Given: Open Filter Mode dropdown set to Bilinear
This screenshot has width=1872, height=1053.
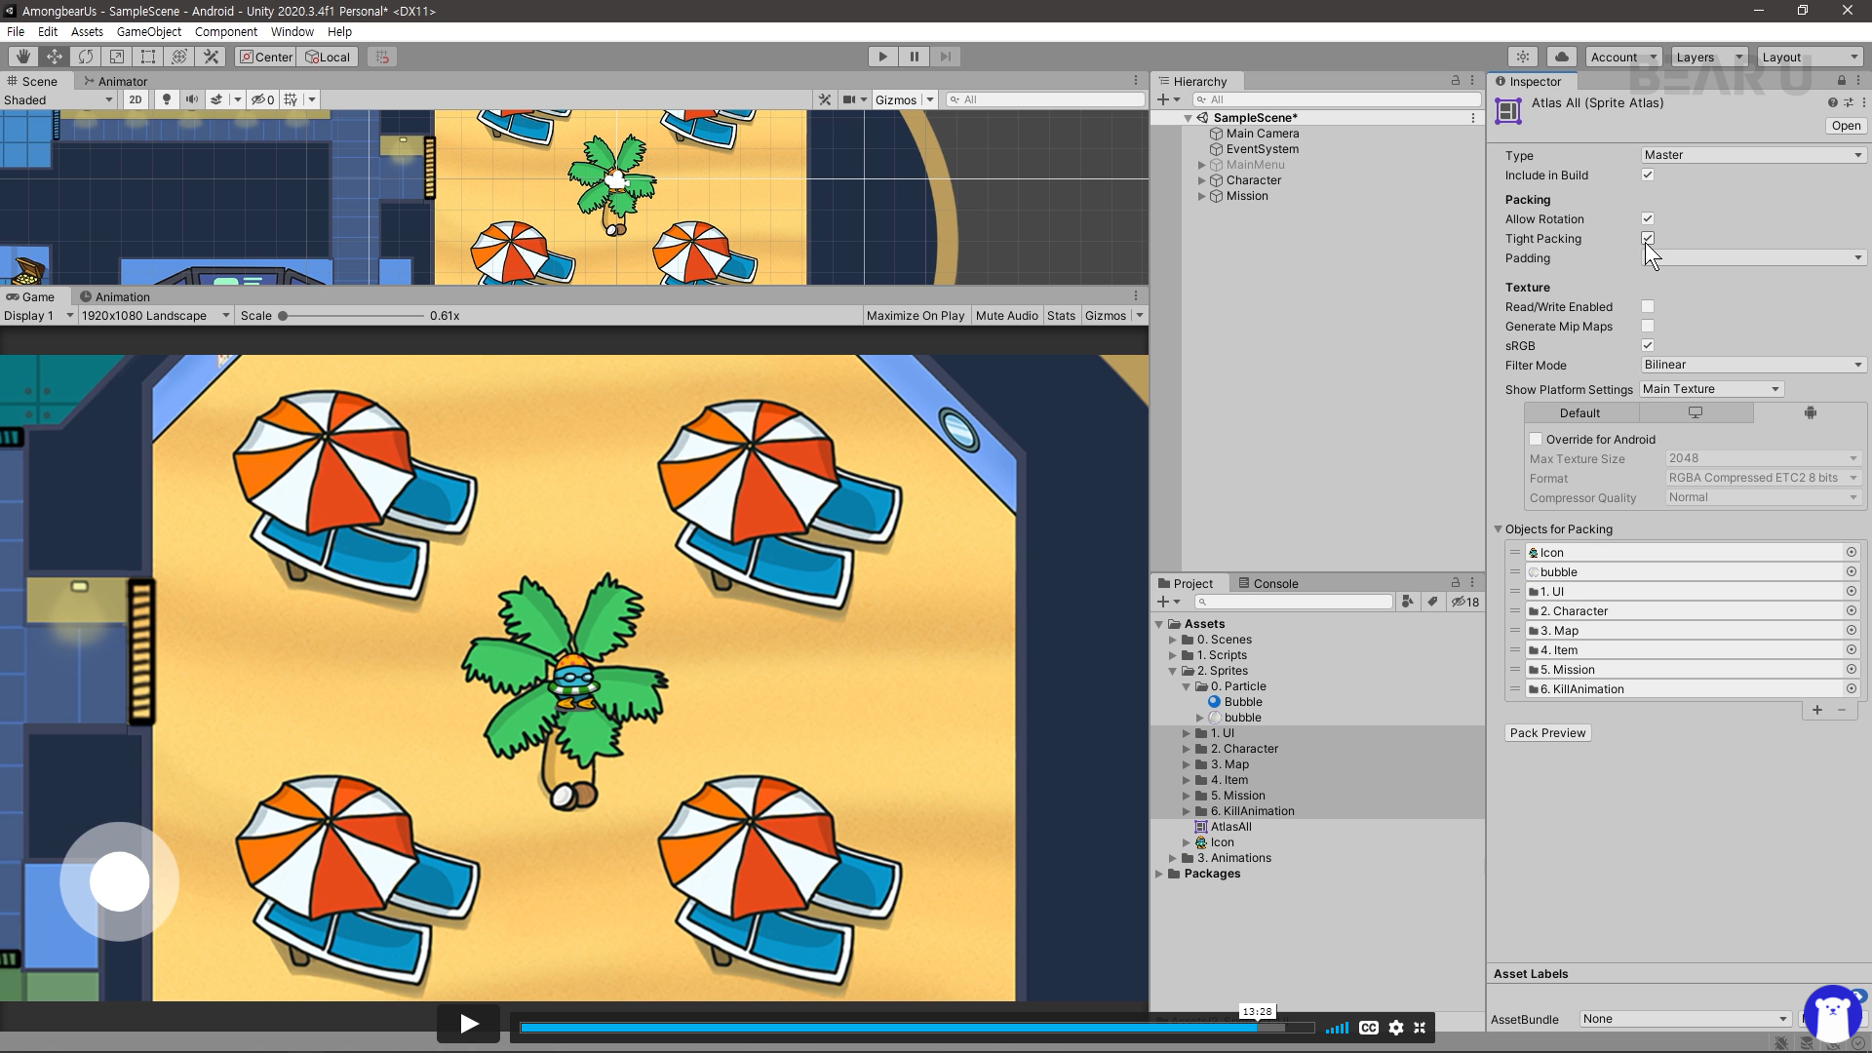Looking at the screenshot, I should (1753, 365).
